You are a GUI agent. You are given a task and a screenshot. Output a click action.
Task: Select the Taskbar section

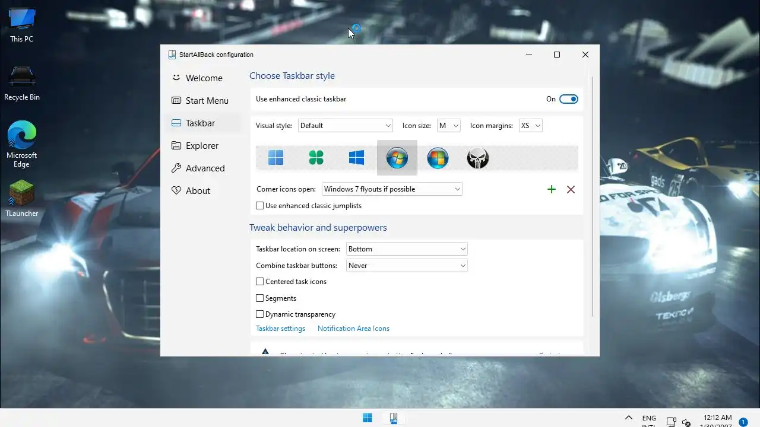[204, 123]
